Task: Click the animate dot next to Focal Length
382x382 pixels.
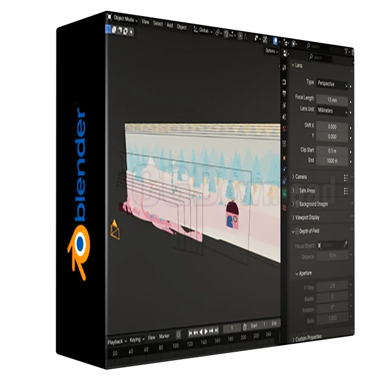Action: (x=350, y=102)
